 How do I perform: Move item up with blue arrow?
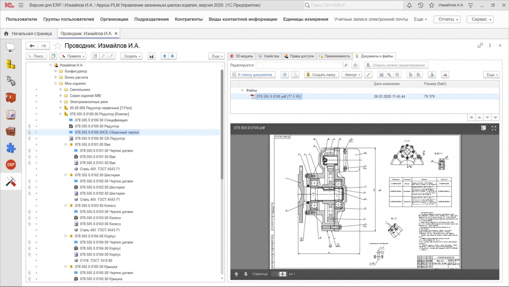165,56
